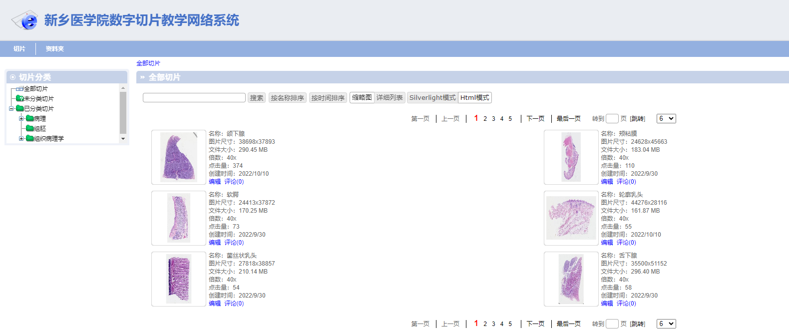The image size is (789, 336).
Task: Click the 全部切片 tree icon
Action: coord(19,89)
